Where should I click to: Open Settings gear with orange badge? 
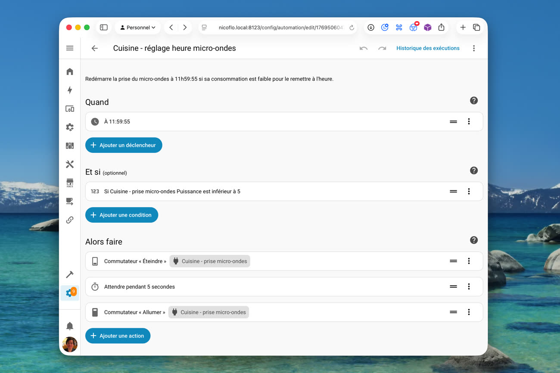tap(70, 293)
